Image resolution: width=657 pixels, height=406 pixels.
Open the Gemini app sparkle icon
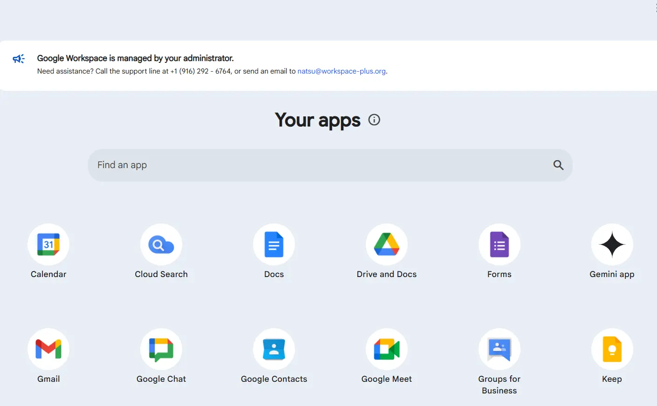(x=612, y=244)
